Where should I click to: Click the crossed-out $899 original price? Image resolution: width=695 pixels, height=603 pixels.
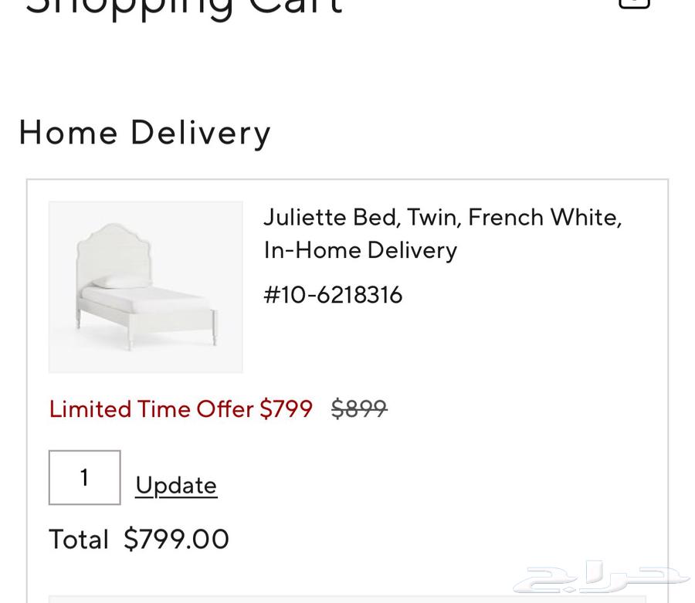point(359,408)
